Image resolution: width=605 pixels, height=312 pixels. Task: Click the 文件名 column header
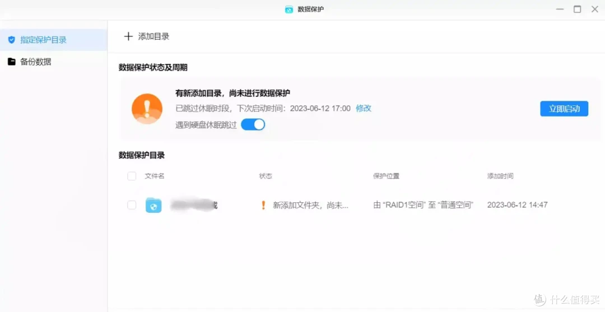click(155, 176)
